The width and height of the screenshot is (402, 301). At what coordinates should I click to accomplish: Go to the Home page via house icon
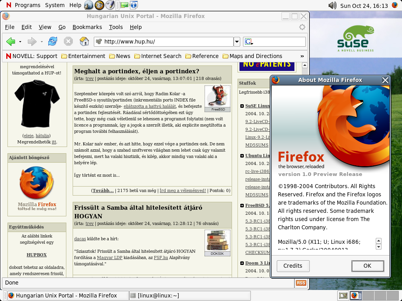(84, 42)
